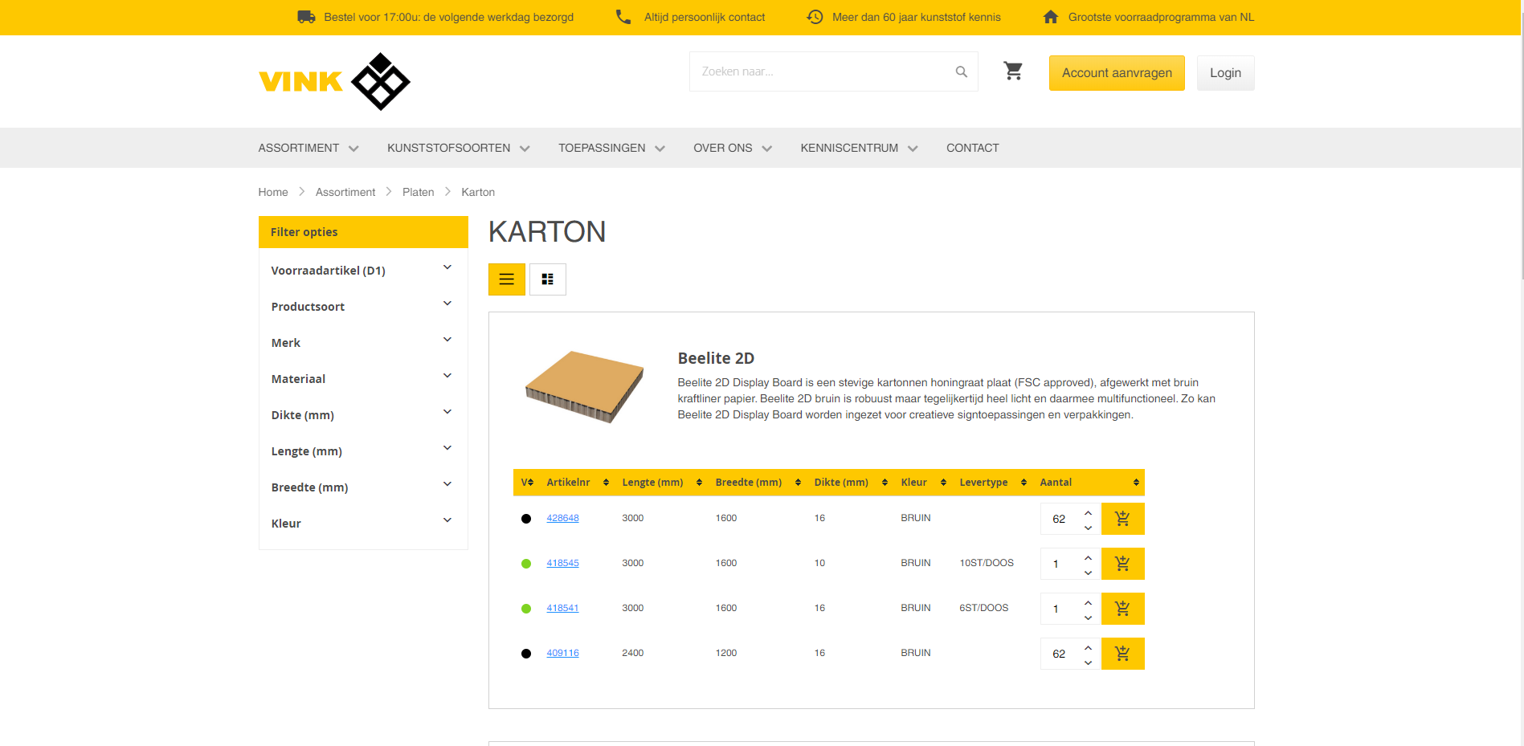Increase quantity for article 418541

pyautogui.click(x=1088, y=602)
